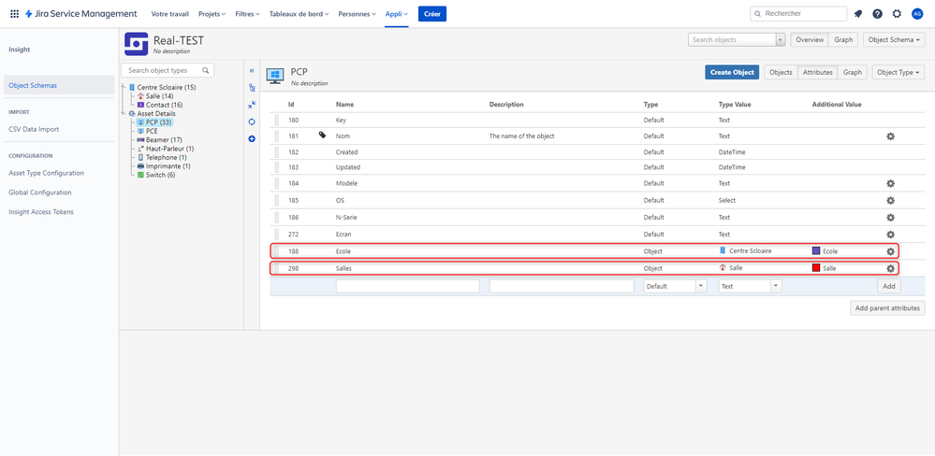Focus the Rechercher search field
This screenshot has height=456, width=935.
coord(797,14)
